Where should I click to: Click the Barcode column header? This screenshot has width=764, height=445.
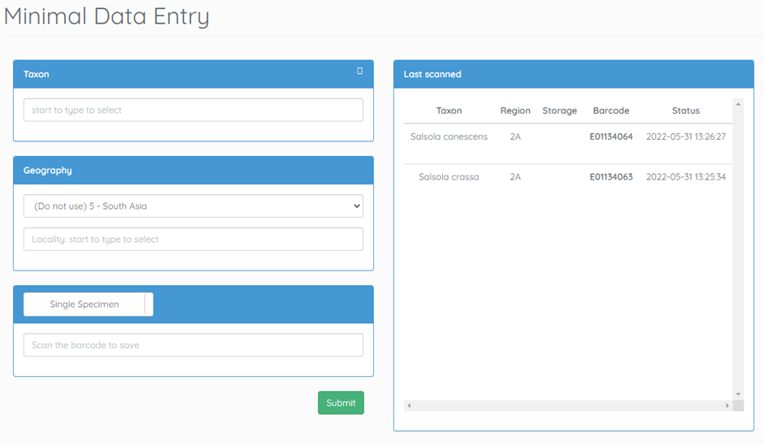(611, 110)
